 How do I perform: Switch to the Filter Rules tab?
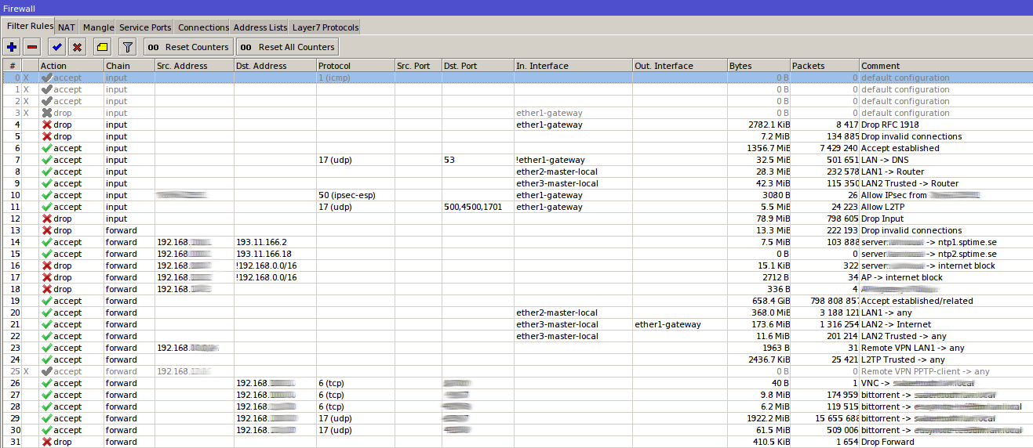tap(28, 26)
